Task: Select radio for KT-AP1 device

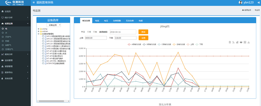Action: (x=43, y=51)
